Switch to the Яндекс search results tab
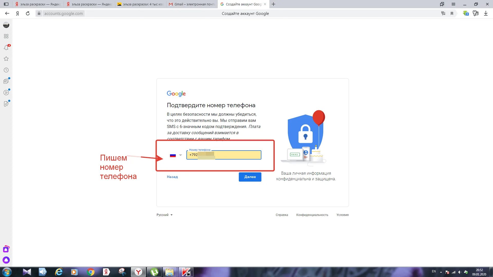This screenshot has height=277, width=493. [x=38, y=4]
